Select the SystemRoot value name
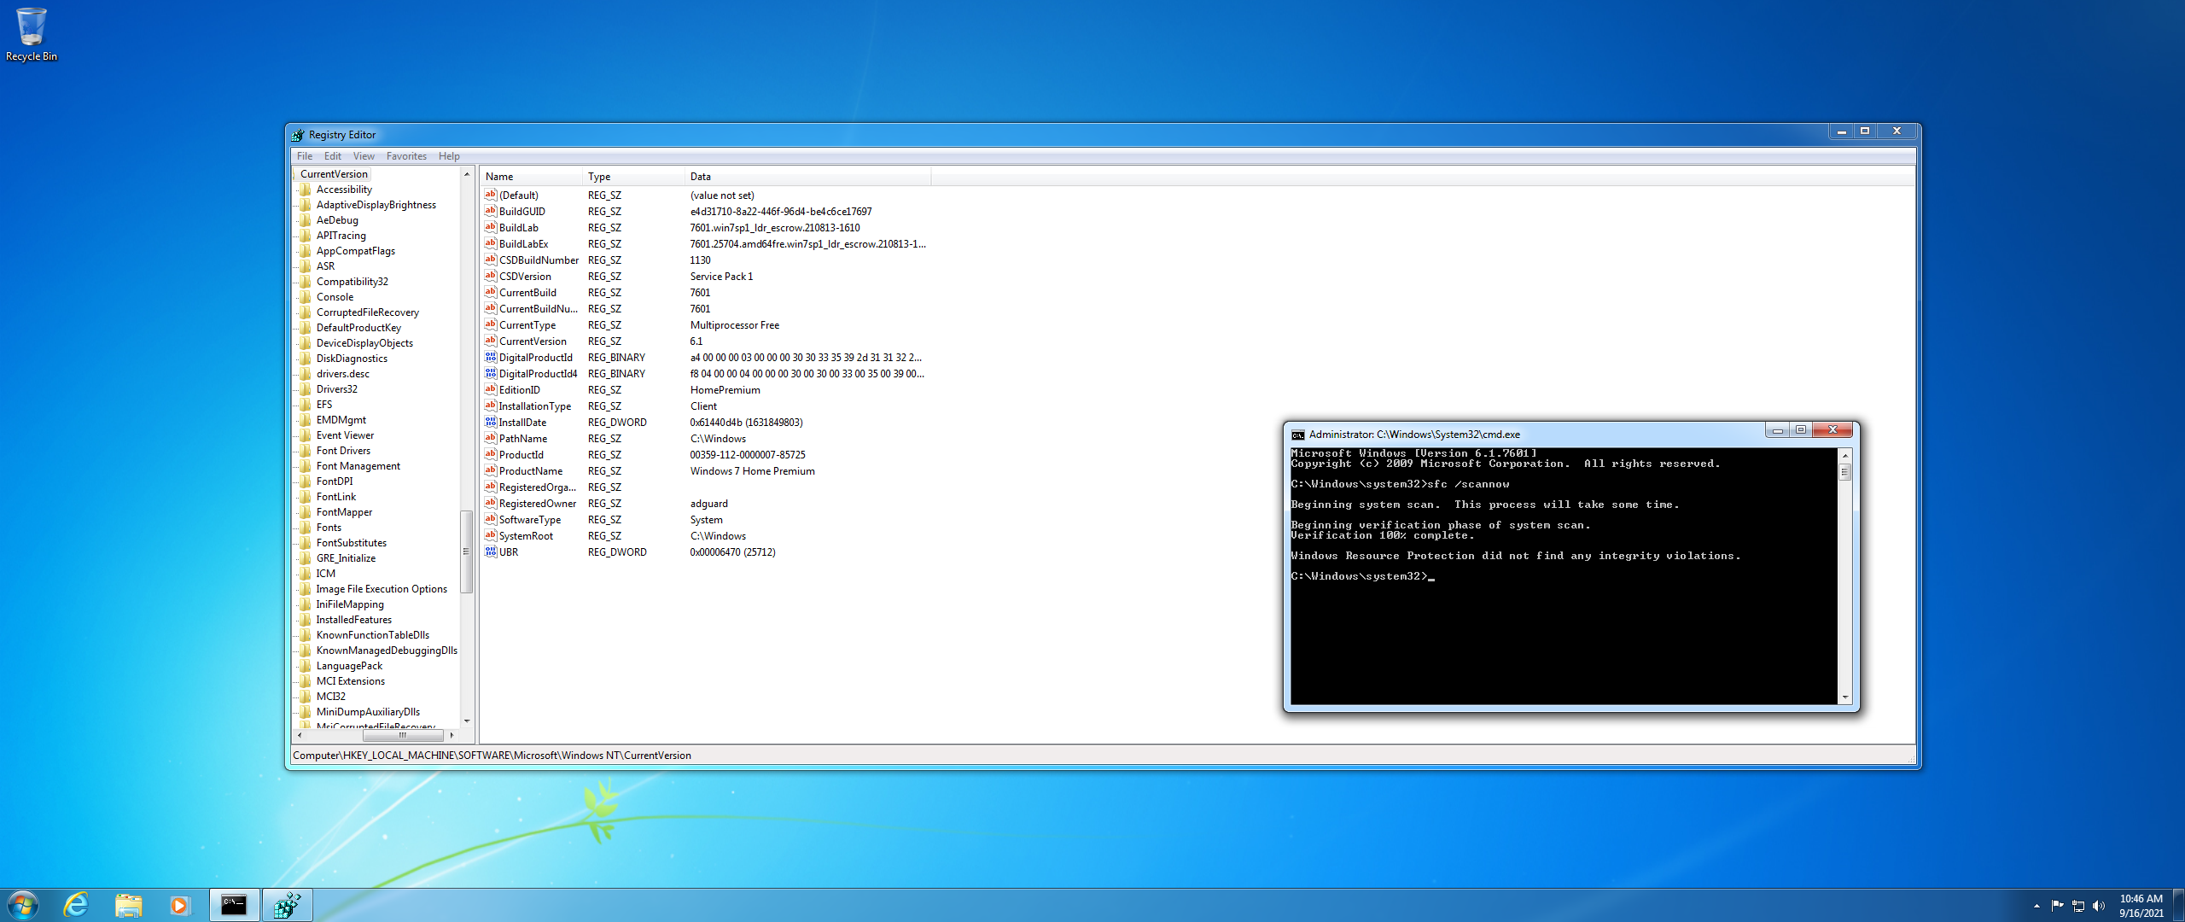This screenshot has height=922, width=2185. tap(526, 536)
